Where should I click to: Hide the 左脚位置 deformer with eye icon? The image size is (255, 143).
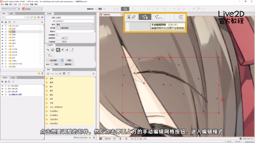tap(2, 89)
